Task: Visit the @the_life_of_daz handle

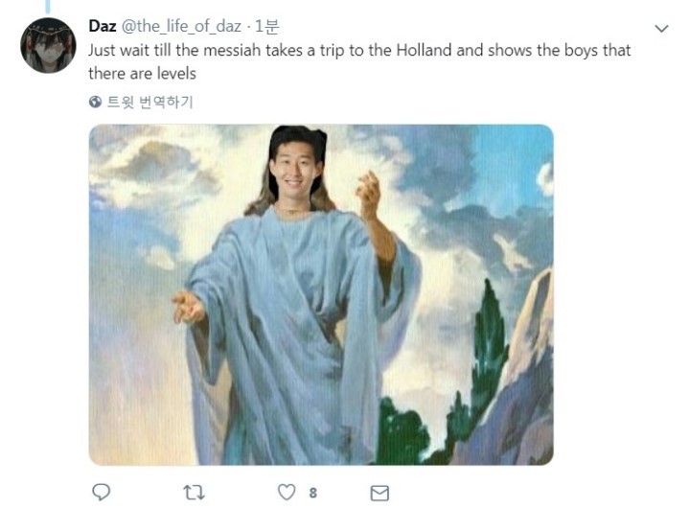Action: tap(181, 27)
